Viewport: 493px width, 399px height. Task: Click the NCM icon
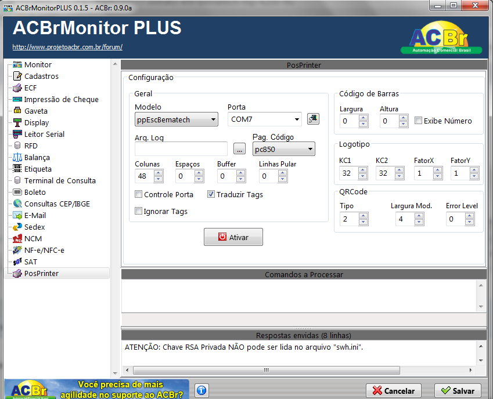17,239
